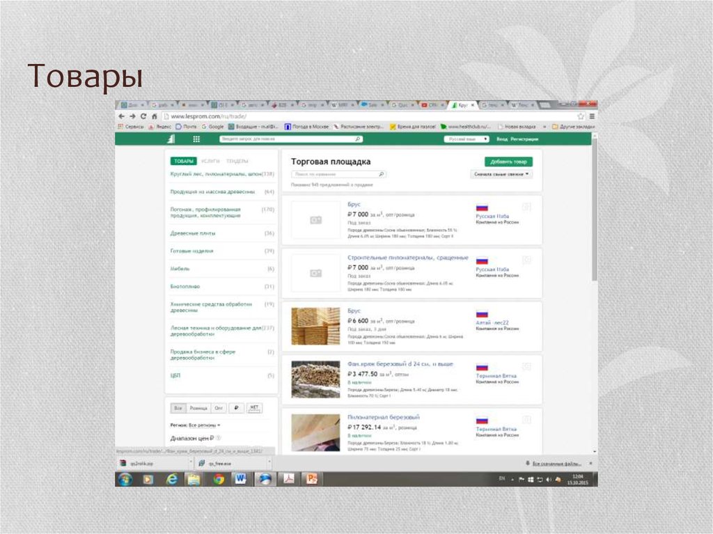Select the Розница filter option

coord(199,408)
